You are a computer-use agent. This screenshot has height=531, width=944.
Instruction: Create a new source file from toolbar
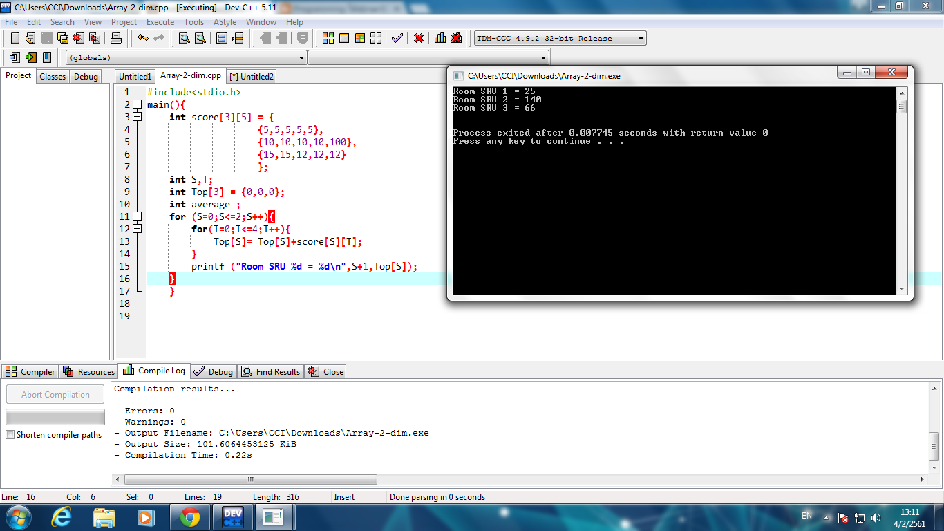pos(15,38)
